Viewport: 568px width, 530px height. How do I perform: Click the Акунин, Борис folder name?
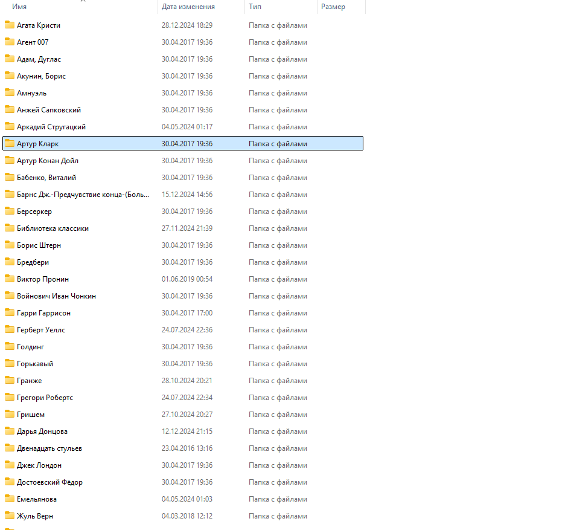41,76
